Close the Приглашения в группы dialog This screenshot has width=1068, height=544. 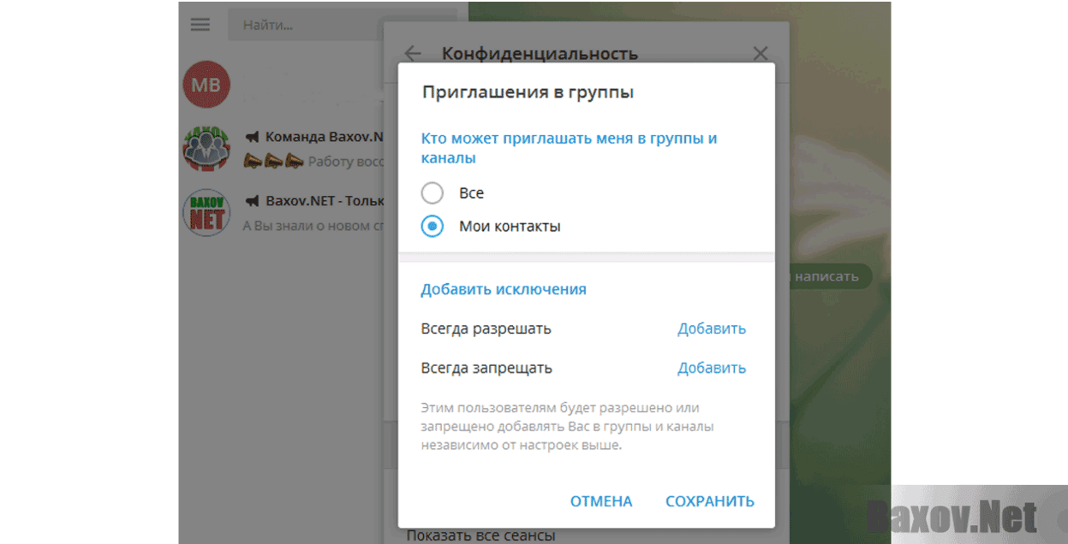point(760,53)
